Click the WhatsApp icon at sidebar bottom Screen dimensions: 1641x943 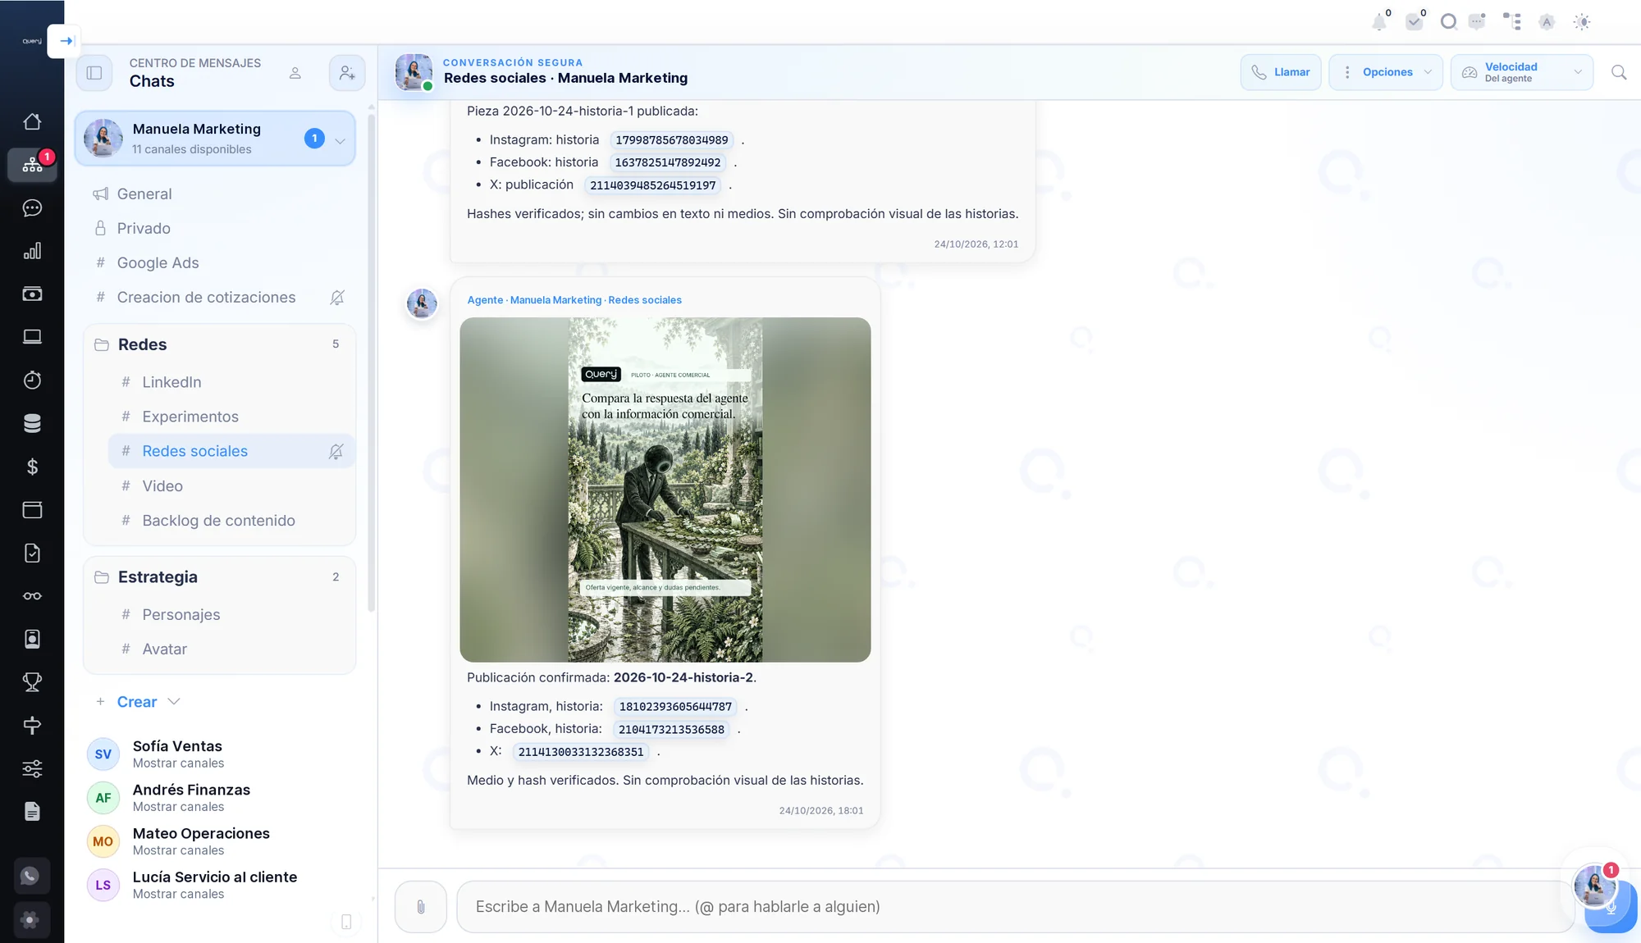pyautogui.click(x=30, y=876)
